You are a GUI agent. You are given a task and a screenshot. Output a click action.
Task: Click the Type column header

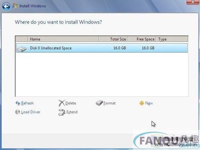coord(172,39)
